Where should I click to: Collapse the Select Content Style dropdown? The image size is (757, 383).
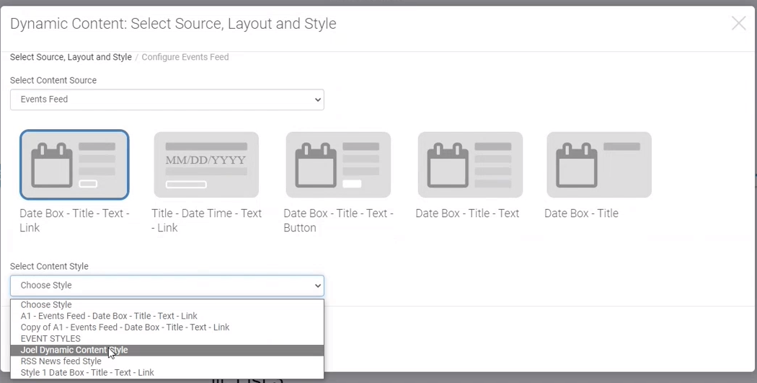[167, 286]
